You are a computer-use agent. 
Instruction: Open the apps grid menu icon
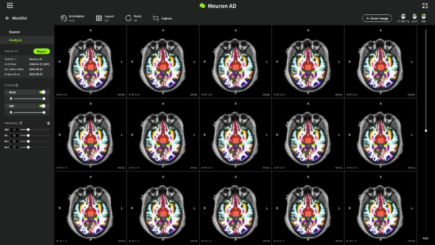10,5
